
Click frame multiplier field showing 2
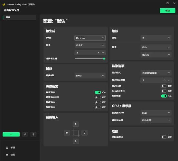90,53
